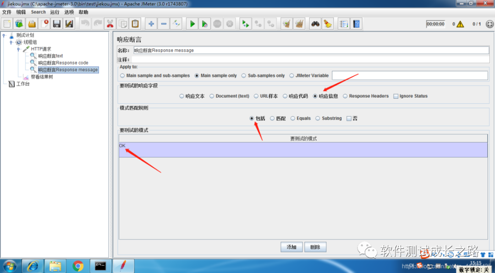This screenshot has height=273, width=495.
Task: Select 响应文本 as response field
Action: click(x=192, y=96)
